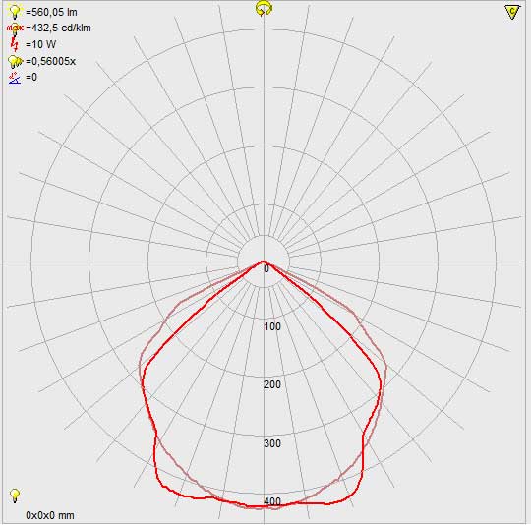531x525 pixels.
Task: Click the 0x0x0 mm dimensions text
Action: click(x=50, y=515)
